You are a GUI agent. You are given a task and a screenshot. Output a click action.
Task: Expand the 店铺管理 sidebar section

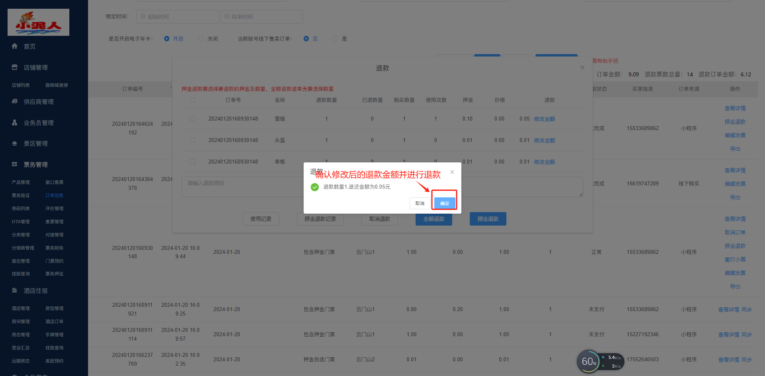tap(35, 68)
